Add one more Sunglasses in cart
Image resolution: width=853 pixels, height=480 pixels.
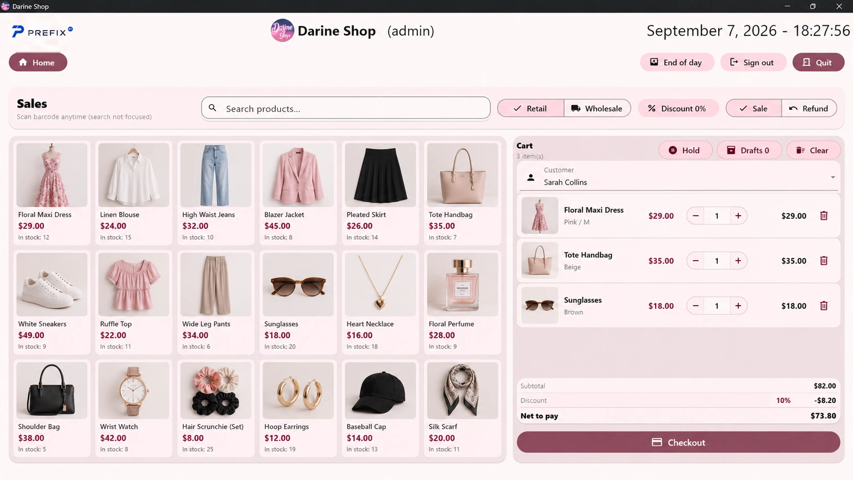click(x=738, y=306)
